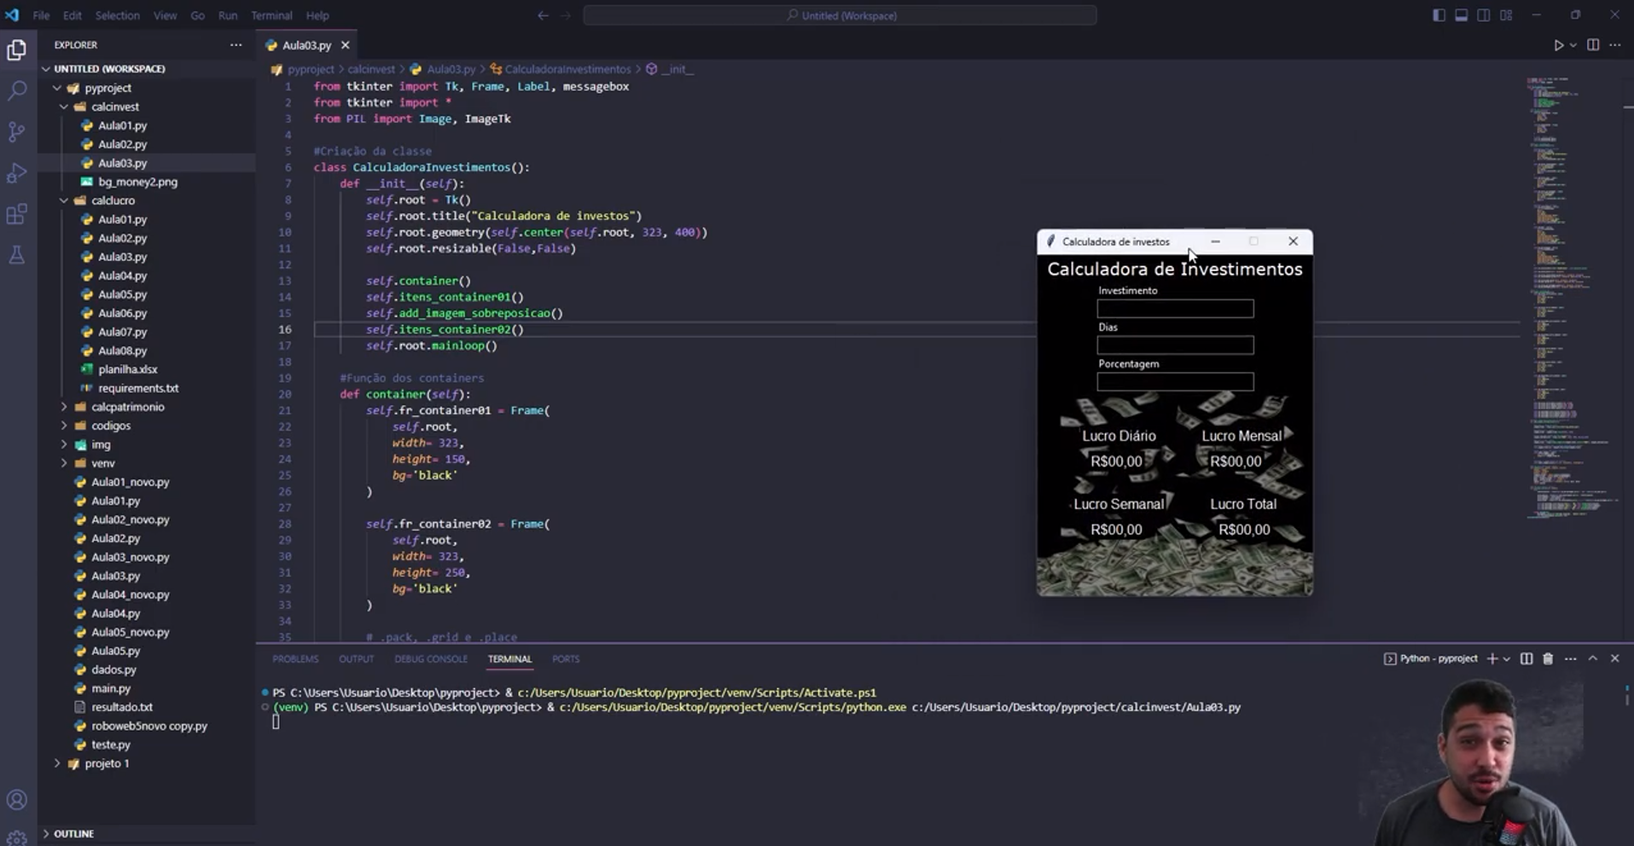1634x846 pixels.
Task: Split the editor to the right
Action: [1593, 45]
